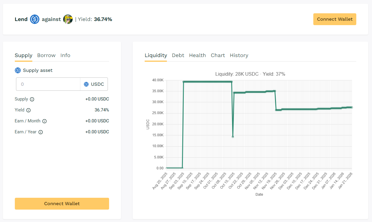372x222 pixels.
Task: Switch to the Debt chart tab
Action: (x=178, y=55)
